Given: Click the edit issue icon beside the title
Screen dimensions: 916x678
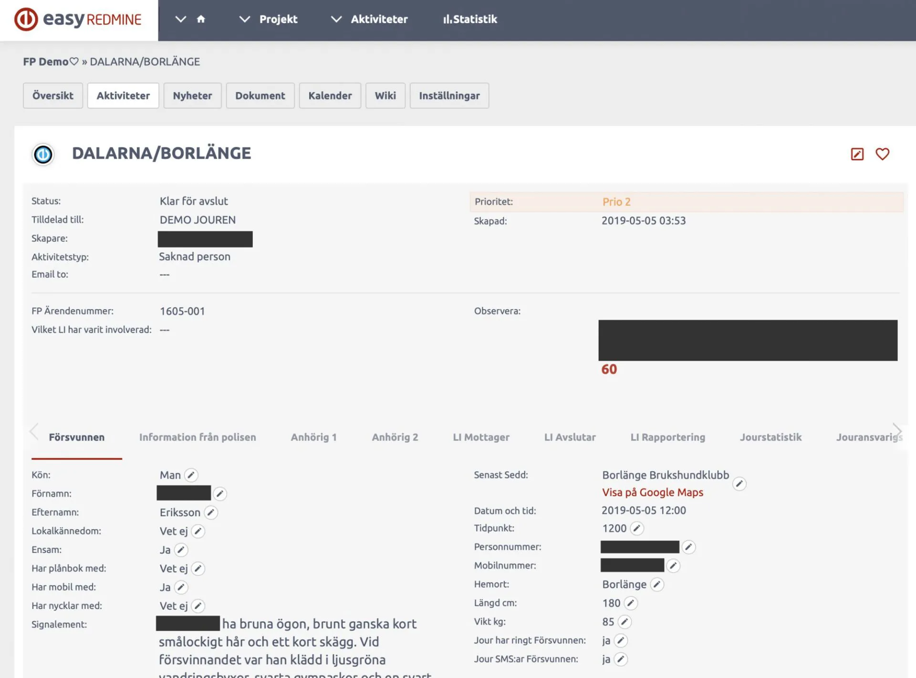Looking at the screenshot, I should [x=857, y=154].
